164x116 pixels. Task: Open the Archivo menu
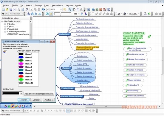point(6,6)
